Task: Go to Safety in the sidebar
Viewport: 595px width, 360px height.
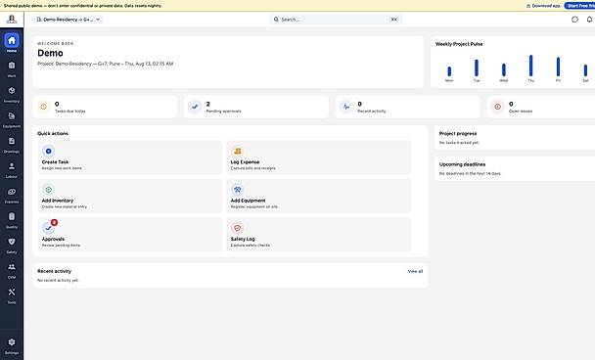Action: coord(12,246)
